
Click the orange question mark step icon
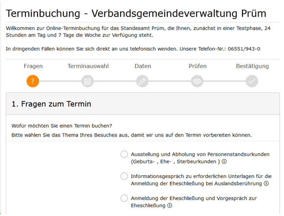coord(33,81)
